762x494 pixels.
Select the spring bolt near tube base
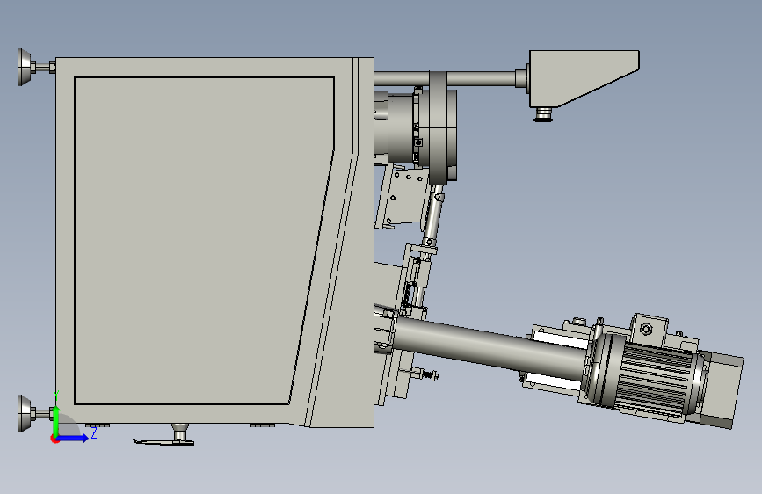point(428,374)
